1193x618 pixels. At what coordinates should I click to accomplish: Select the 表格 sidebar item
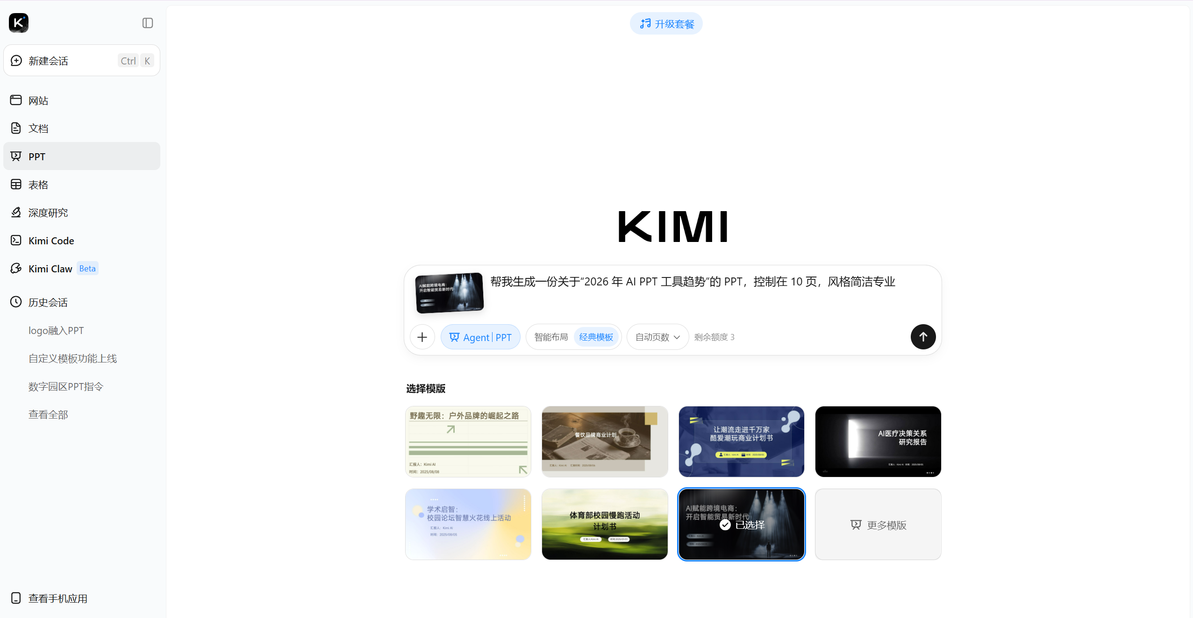(38, 185)
